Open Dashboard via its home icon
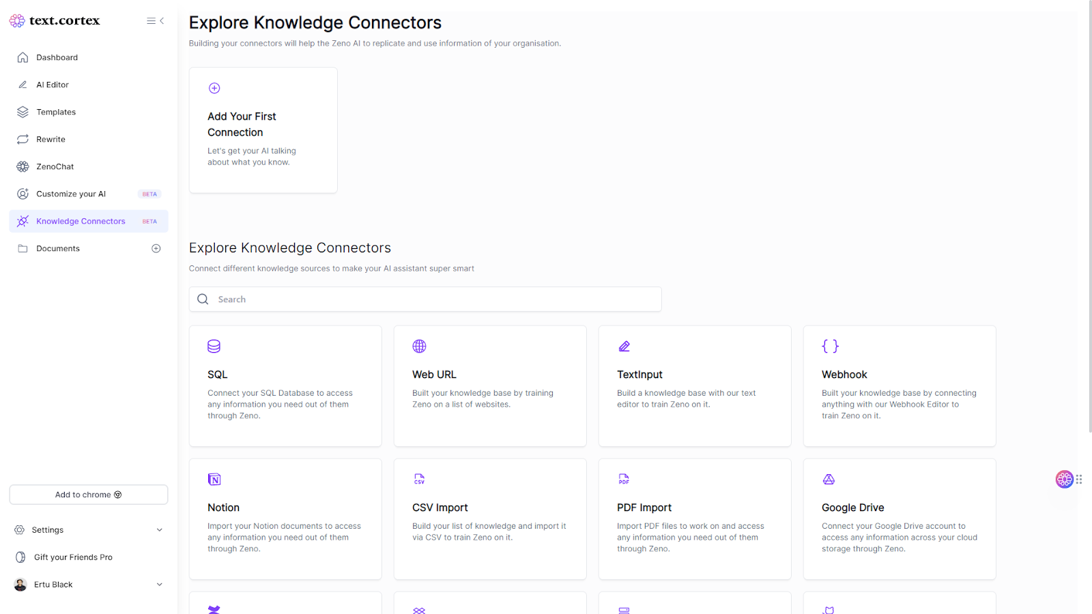The height and width of the screenshot is (614, 1092). point(23,57)
